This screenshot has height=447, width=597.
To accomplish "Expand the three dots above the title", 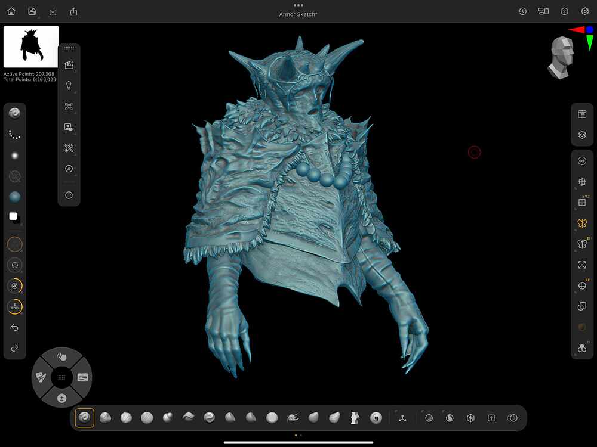I will [x=298, y=5].
